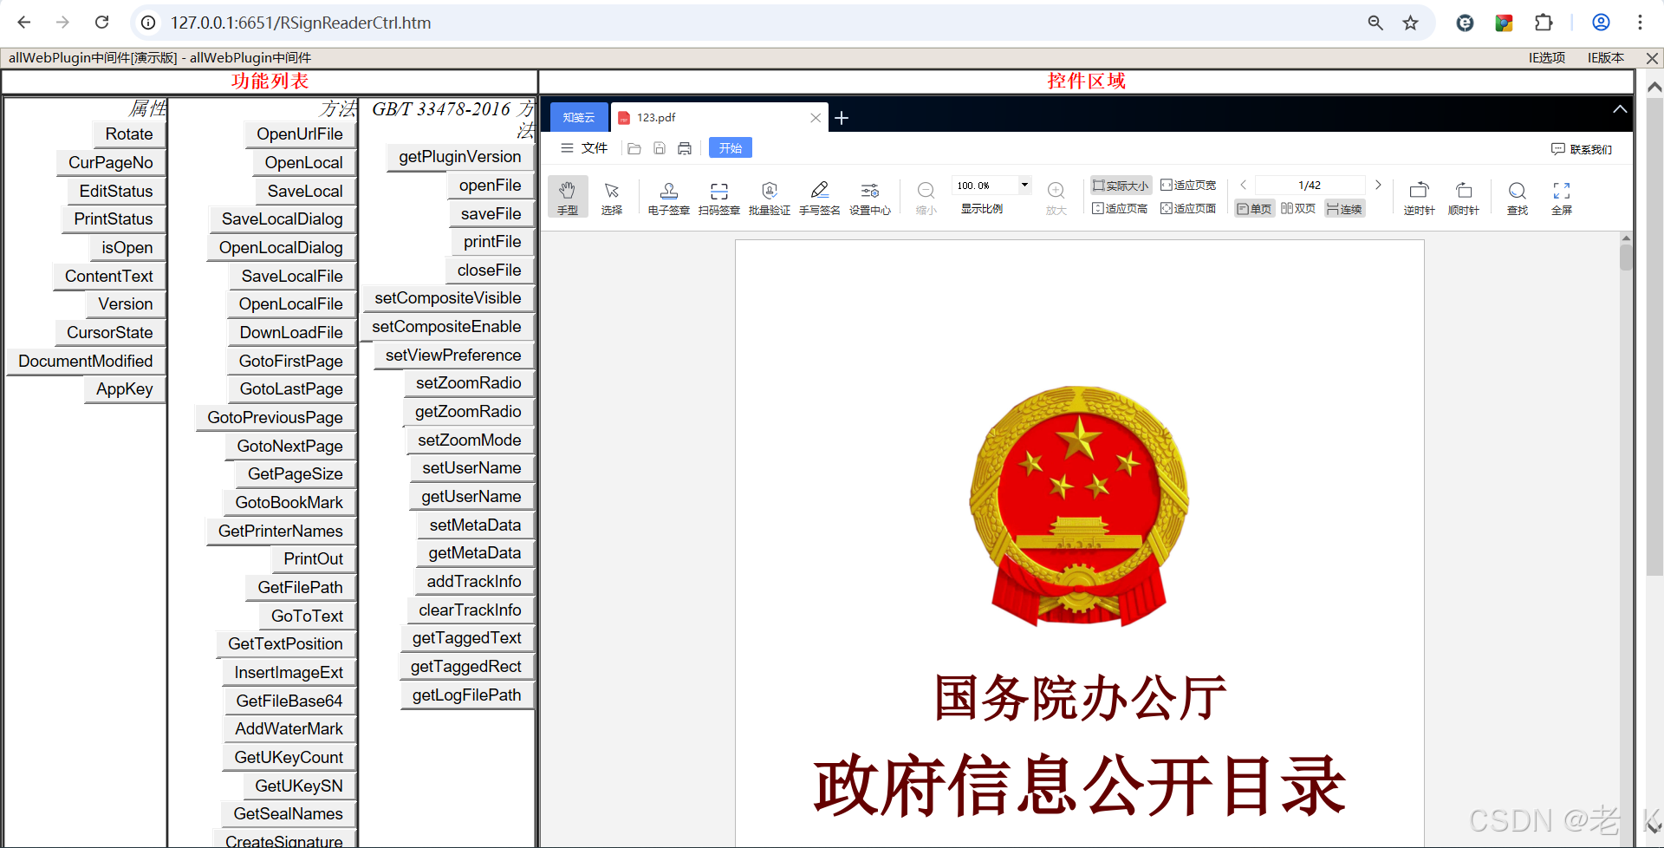
Task: Click the GetFileBase64 button
Action: [289, 701]
